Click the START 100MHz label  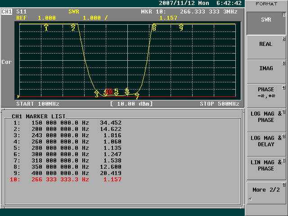(38, 104)
